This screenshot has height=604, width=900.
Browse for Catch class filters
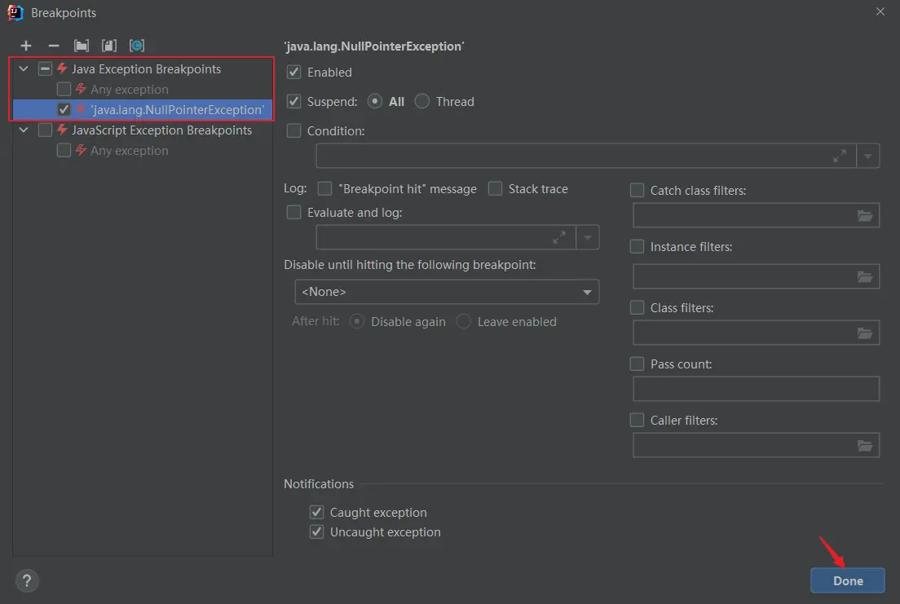pyautogui.click(x=864, y=216)
